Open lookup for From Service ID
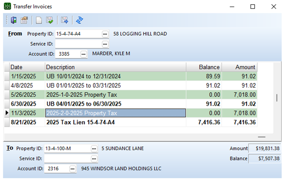The image size is (283, 179). [105, 44]
